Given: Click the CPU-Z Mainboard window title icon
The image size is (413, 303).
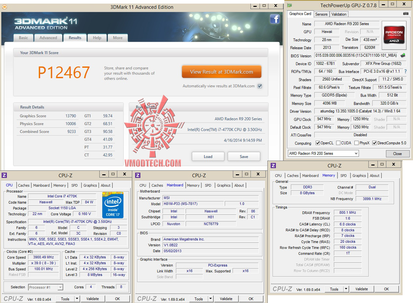Looking at the screenshot, I should pyautogui.click(x=138, y=175).
